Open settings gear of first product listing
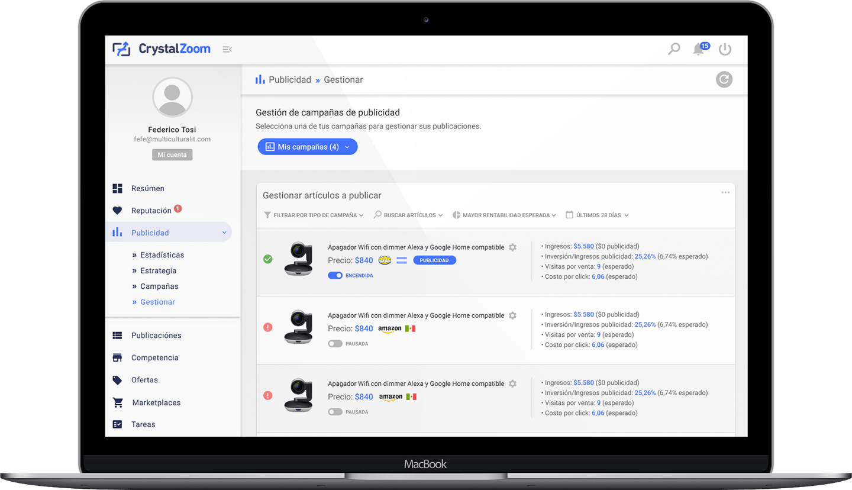Viewport: 852px width, 490px height. pos(512,247)
